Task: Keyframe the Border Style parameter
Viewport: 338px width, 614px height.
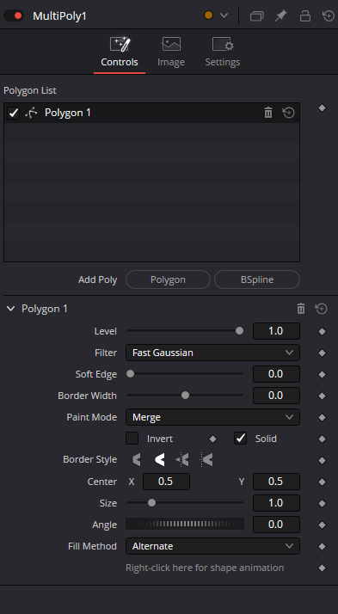Action: pyautogui.click(x=322, y=461)
